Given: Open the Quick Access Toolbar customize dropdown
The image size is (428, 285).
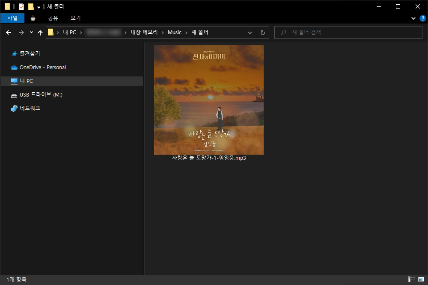Looking at the screenshot, I should [39, 7].
